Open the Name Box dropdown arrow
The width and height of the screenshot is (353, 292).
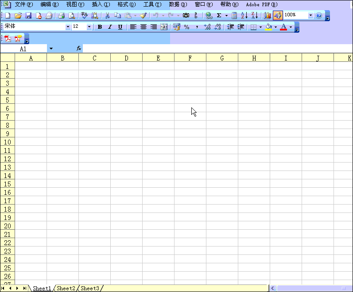tap(51, 49)
